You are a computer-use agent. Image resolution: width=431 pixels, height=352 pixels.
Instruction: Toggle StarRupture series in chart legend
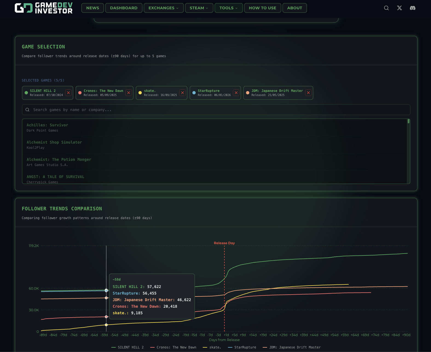click(242, 347)
